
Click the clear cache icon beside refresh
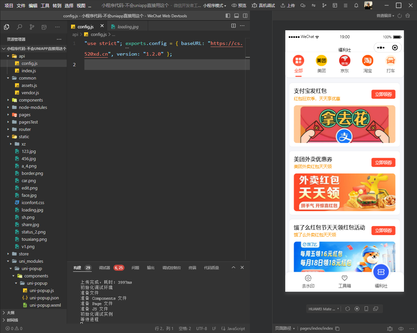pyautogui.click(x=408, y=16)
